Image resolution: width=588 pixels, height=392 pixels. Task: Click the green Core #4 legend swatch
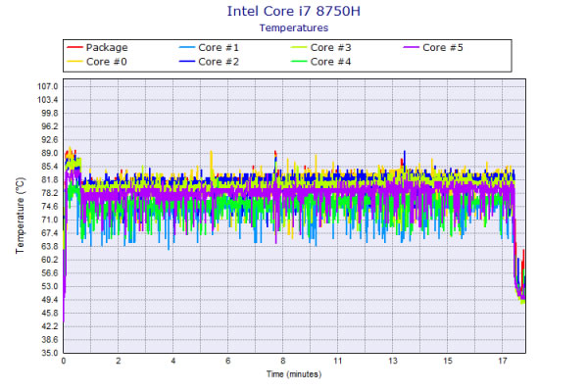[299, 62]
